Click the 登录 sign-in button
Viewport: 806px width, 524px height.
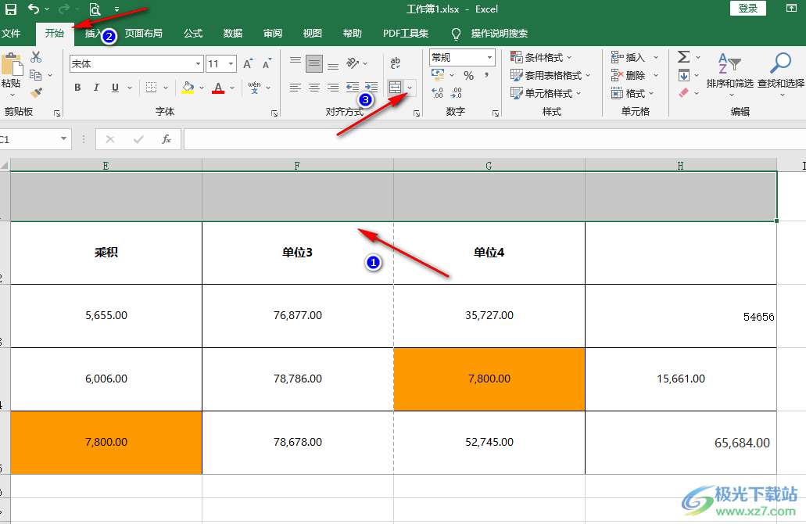pyautogui.click(x=748, y=9)
